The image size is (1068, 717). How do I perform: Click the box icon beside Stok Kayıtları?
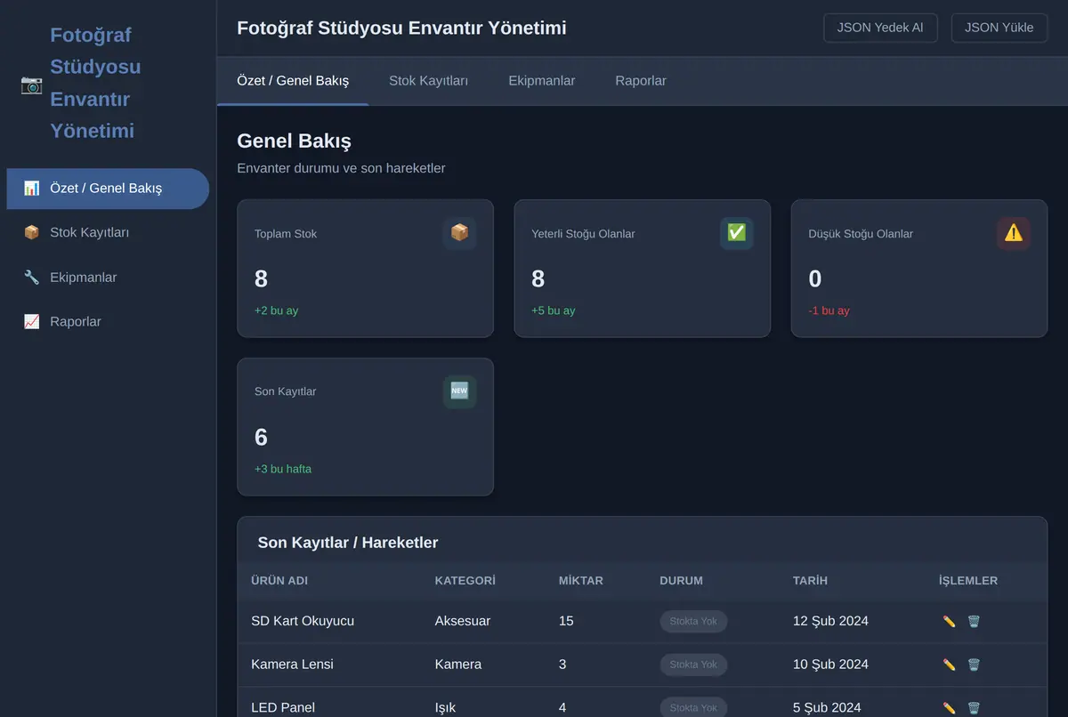32,232
